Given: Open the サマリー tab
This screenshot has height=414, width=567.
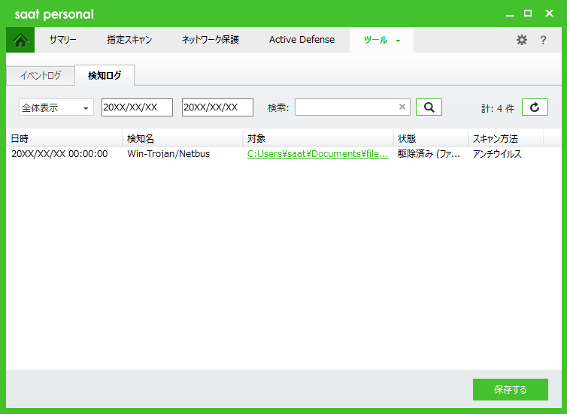Looking at the screenshot, I should (63, 40).
